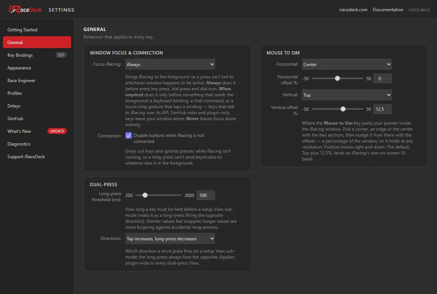The image size is (437, 294).
Task: Click the GENERAL page heading
Action: click(95, 29)
